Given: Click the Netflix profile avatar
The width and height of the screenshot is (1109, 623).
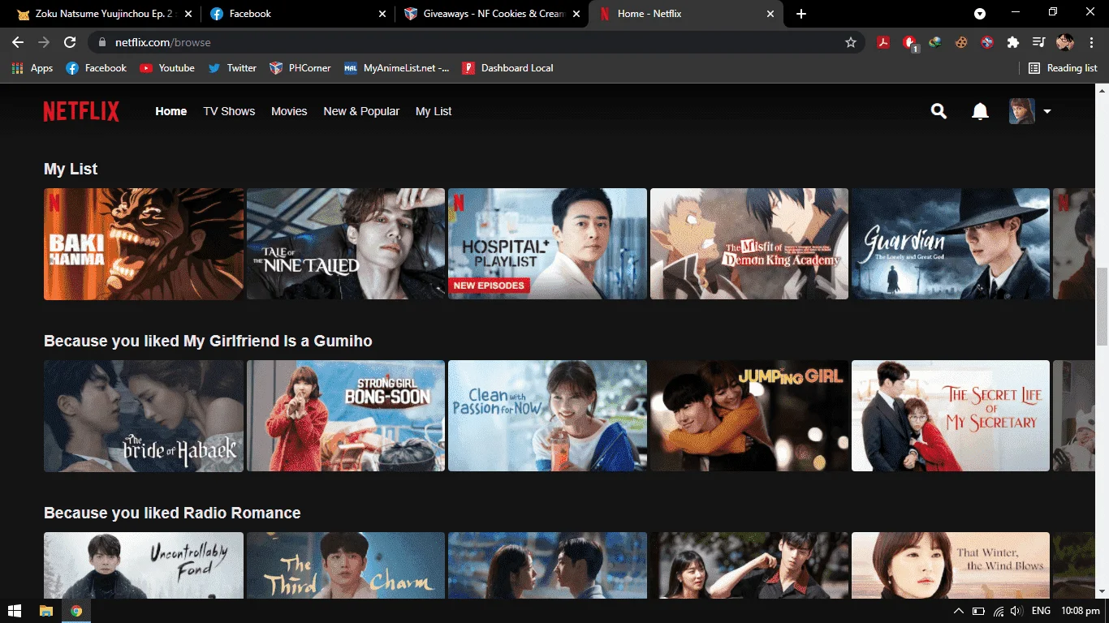Looking at the screenshot, I should [x=1022, y=111].
